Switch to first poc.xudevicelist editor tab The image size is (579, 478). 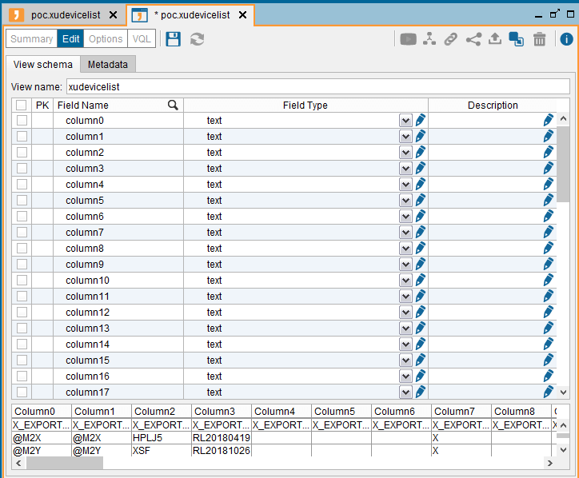(66, 14)
